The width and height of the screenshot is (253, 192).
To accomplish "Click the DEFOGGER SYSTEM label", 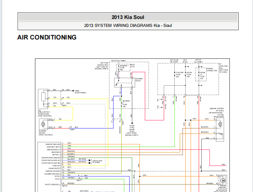I will click(97, 162).
